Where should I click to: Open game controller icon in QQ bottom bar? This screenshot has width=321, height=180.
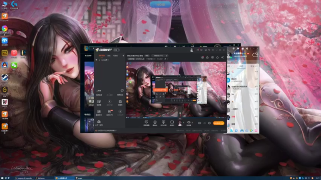(x=242, y=130)
